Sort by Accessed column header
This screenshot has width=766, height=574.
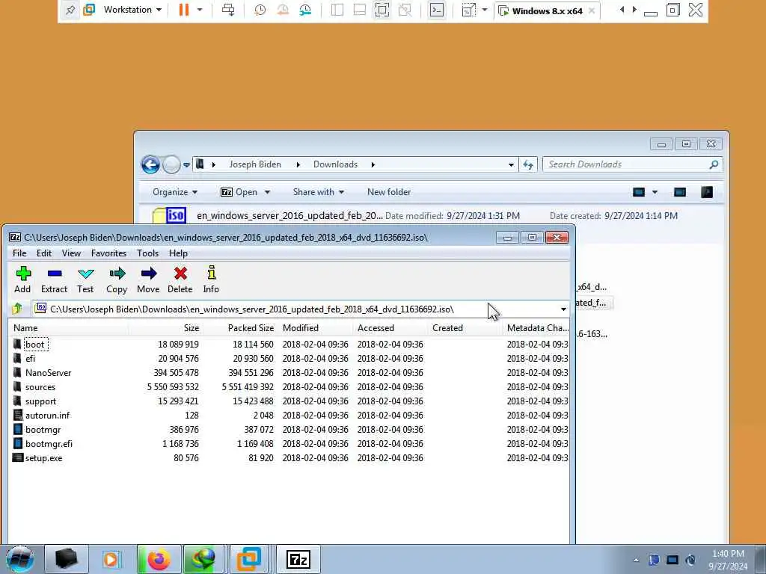pos(390,328)
